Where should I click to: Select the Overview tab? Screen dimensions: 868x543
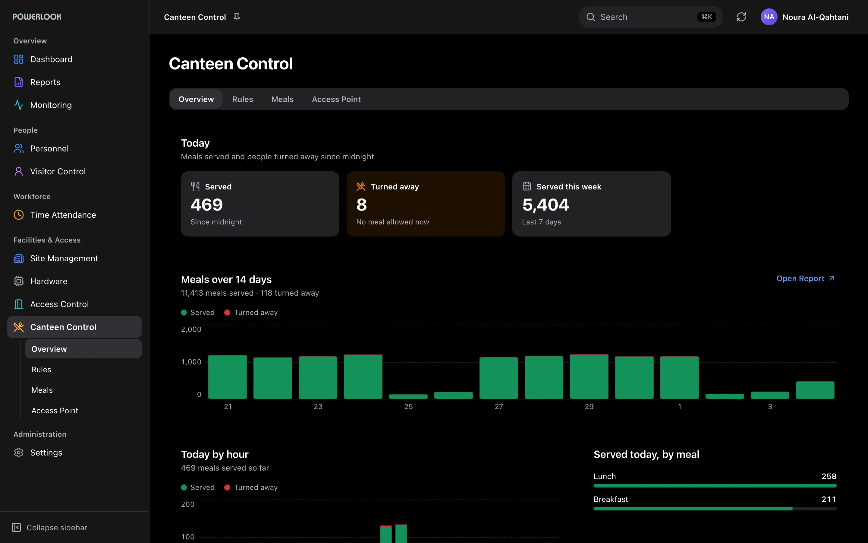tap(196, 99)
